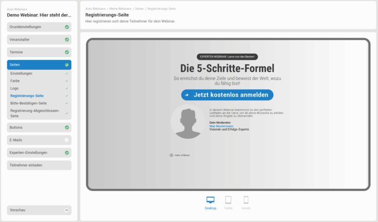
Task: Click the grey status circle next to E-Mails
Action: tap(67, 140)
